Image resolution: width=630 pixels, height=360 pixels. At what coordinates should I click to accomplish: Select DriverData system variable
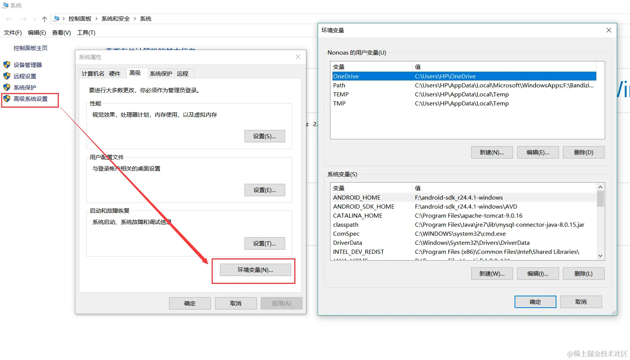tap(464, 243)
